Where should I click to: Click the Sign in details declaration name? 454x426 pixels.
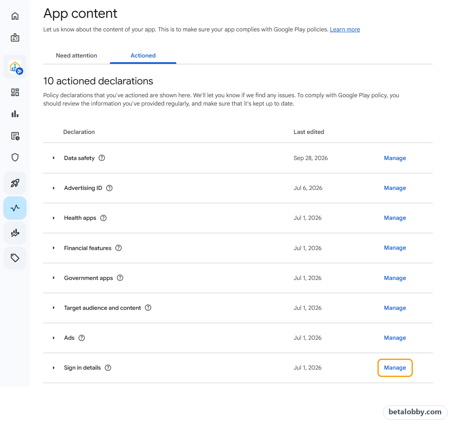coord(82,368)
